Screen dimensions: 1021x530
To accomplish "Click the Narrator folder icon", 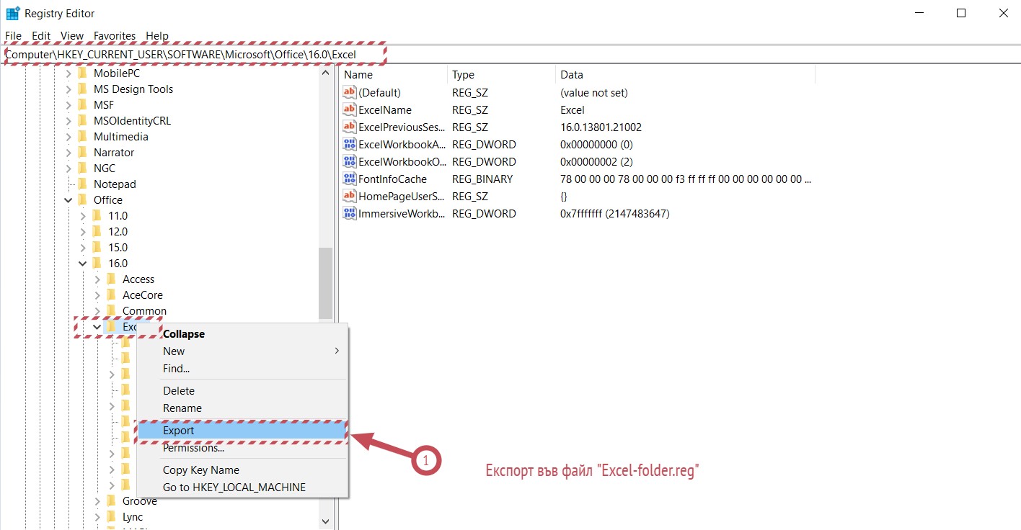I will tap(82, 152).
